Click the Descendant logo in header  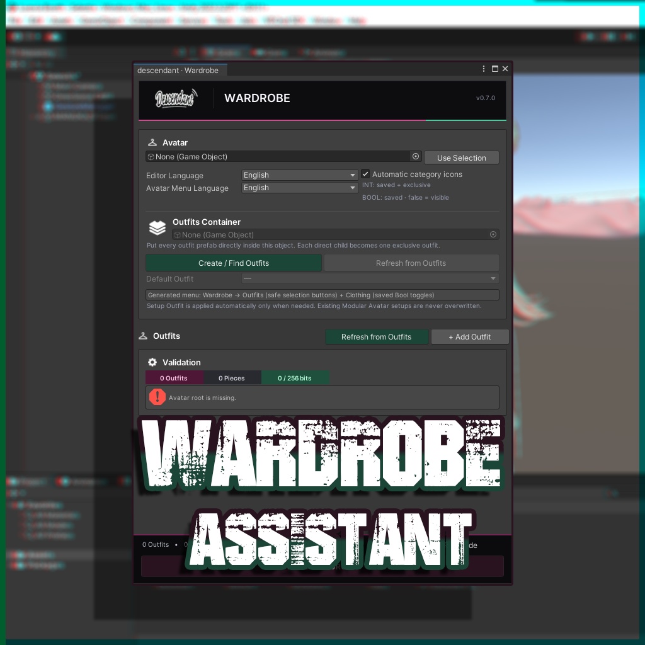tap(176, 98)
